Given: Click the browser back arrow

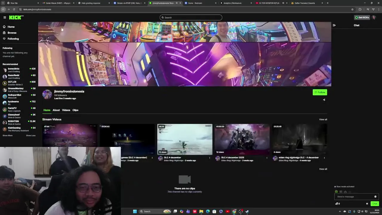Looking at the screenshot, I should point(3,9).
